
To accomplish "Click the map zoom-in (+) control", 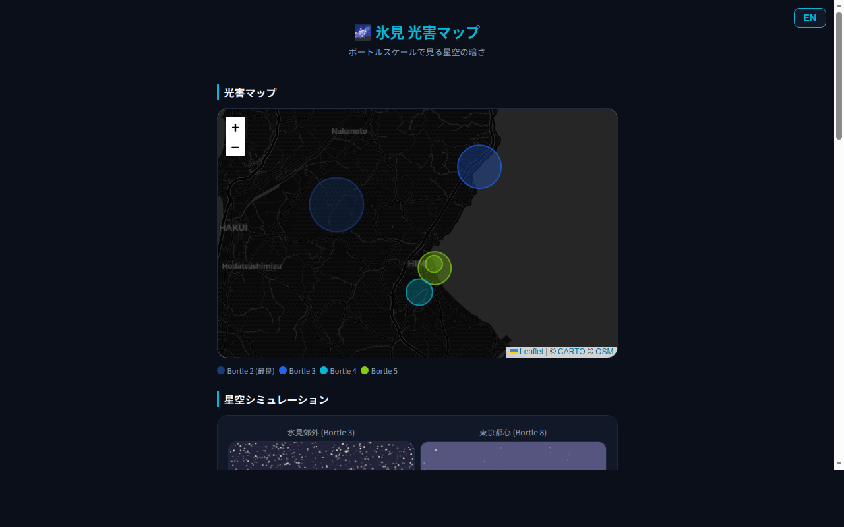I will point(235,126).
